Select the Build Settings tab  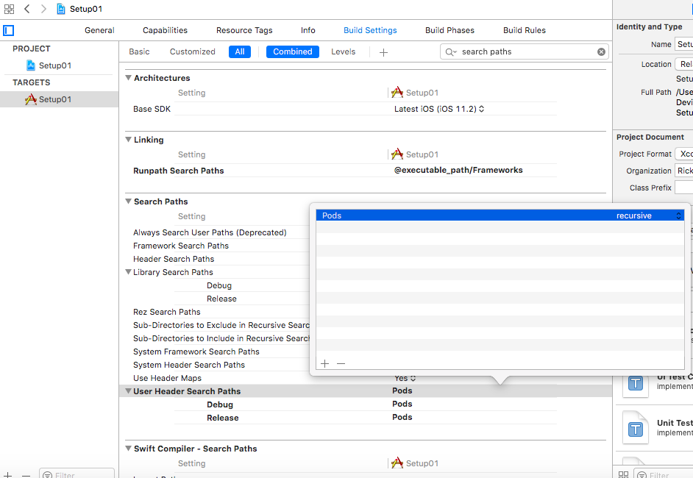370,30
